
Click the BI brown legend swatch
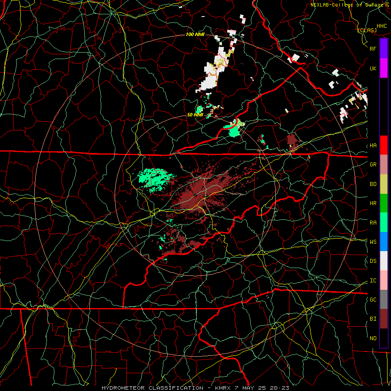[384, 319]
